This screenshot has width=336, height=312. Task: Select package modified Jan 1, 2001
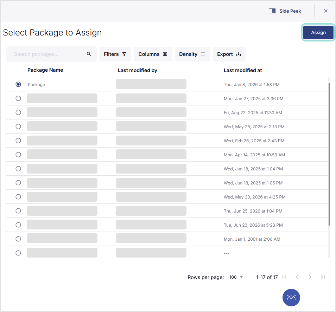pos(18,239)
